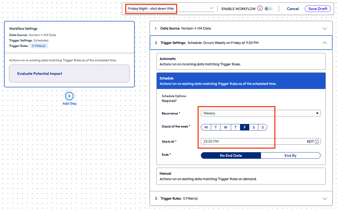Select the Schedule trigger option header

[x=241, y=81]
